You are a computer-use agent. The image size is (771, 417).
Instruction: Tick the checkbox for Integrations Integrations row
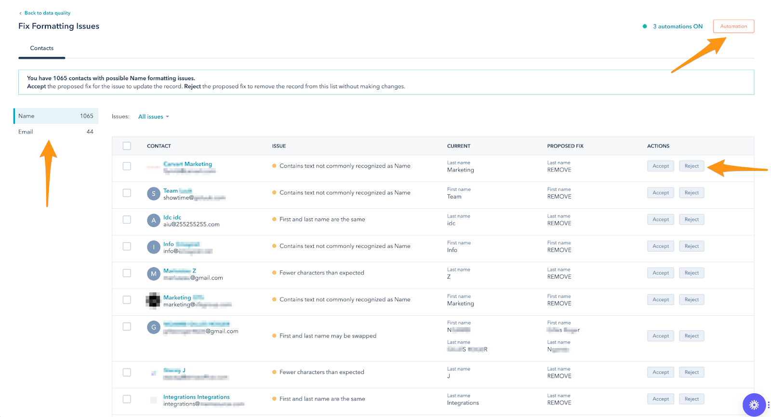point(127,399)
